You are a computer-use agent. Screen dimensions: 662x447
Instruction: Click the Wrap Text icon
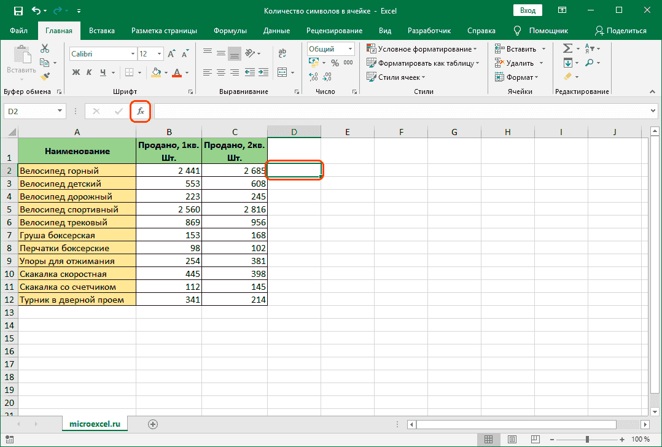tap(282, 54)
